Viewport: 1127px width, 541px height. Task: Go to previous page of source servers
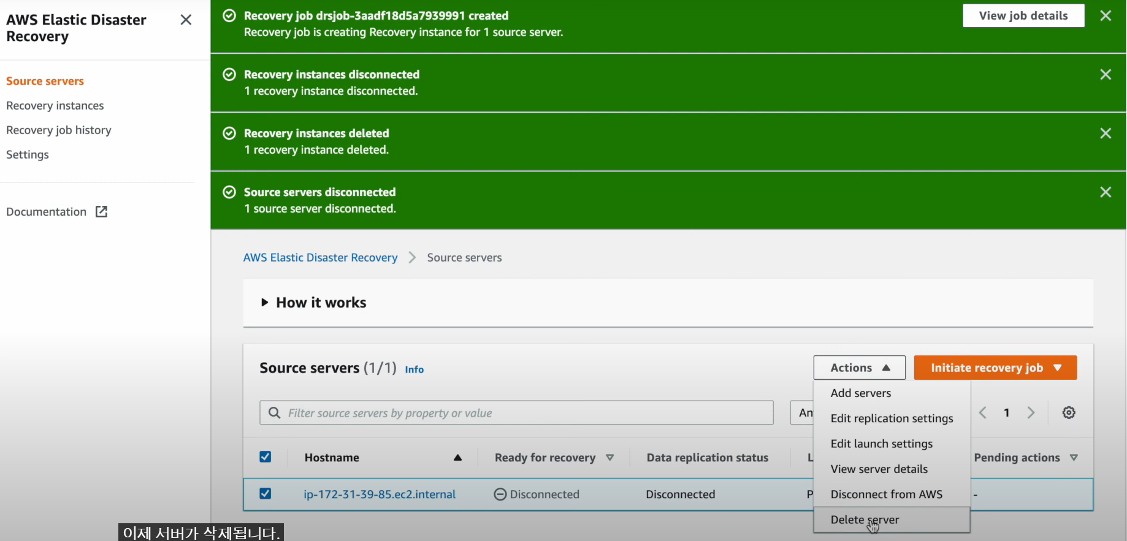[x=983, y=413]
